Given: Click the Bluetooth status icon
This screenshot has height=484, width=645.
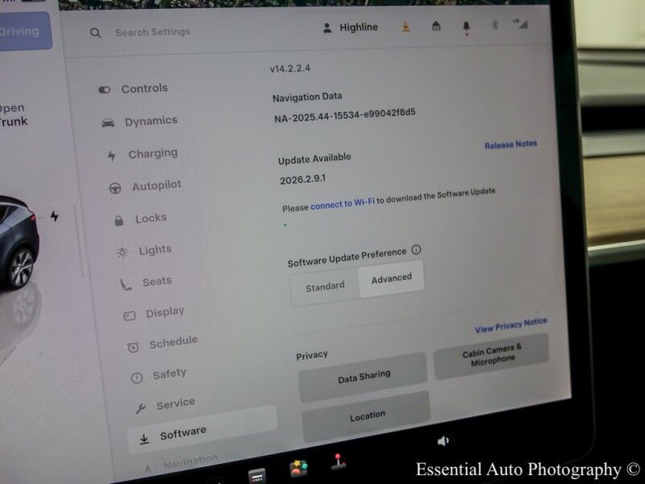Looking at the screenshot, I should pos(495,25).
